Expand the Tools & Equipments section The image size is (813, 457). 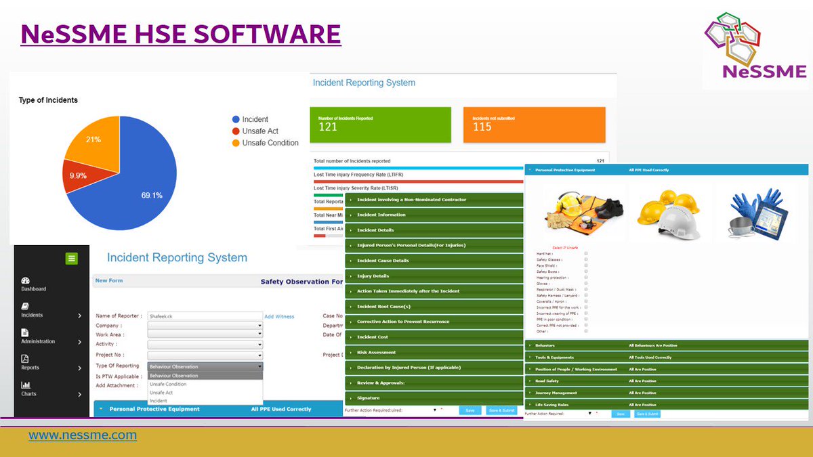667,357
